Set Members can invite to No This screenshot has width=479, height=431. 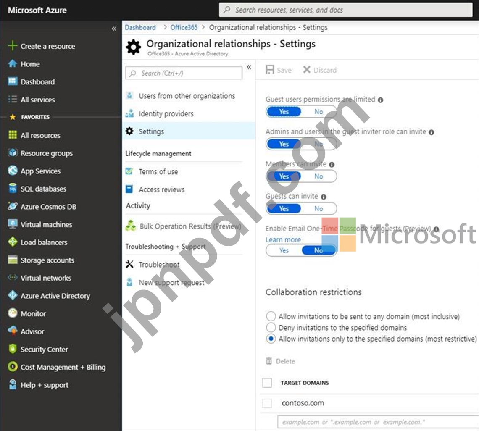pyautogui.click(x=318, y=176)
